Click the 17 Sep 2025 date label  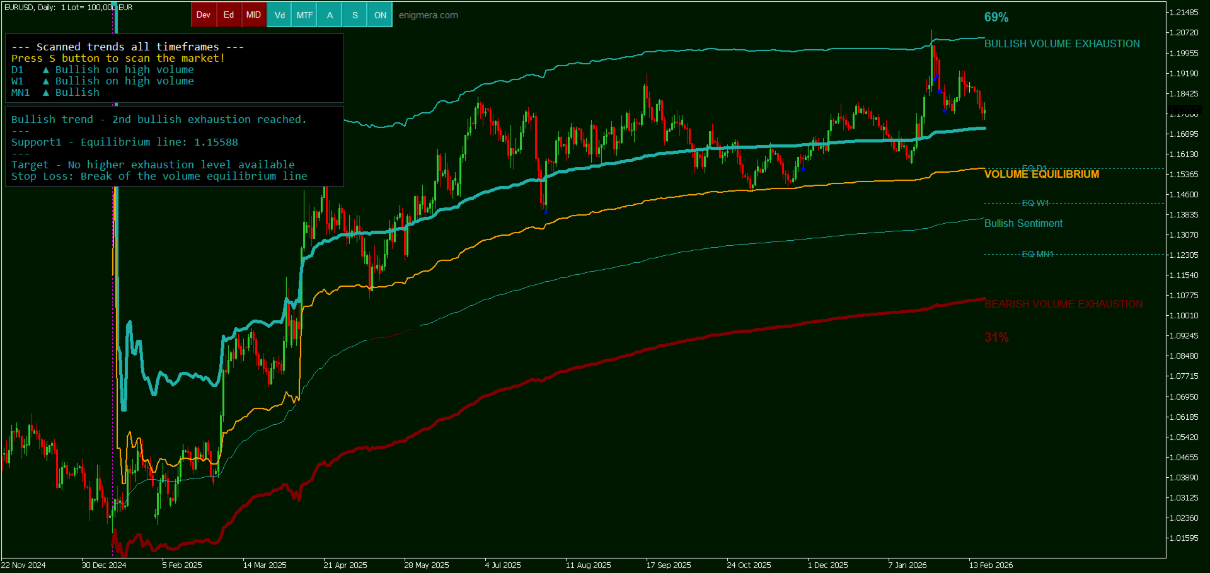pyautogui.click(x=669, y=565)
